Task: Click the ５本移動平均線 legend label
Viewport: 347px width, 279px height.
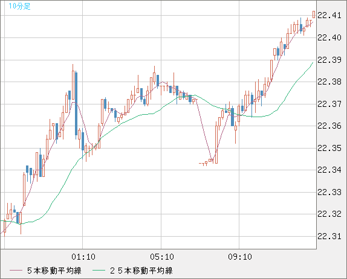Action: point(54,271)
